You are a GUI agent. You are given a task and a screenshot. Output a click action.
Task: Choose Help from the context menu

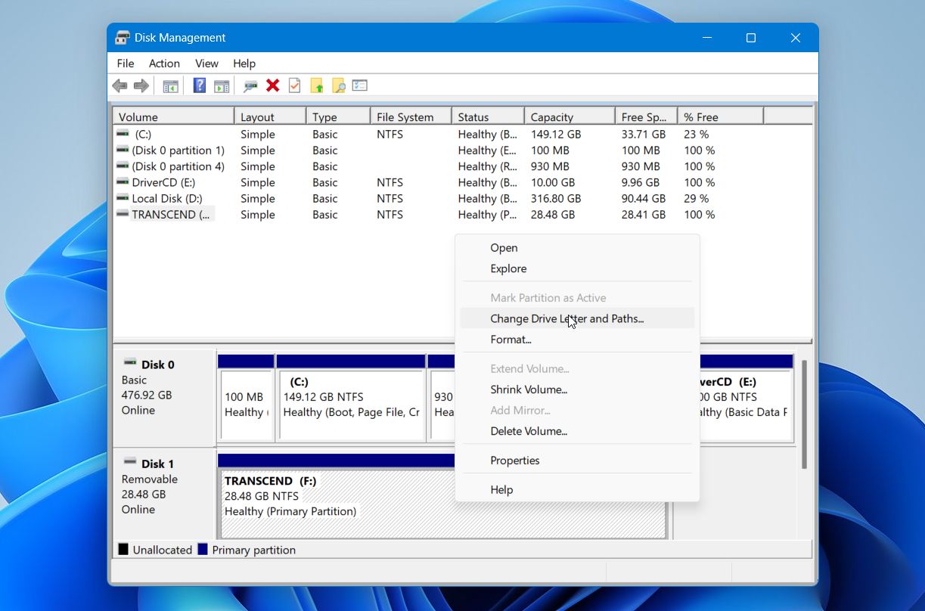pos(577,490)
